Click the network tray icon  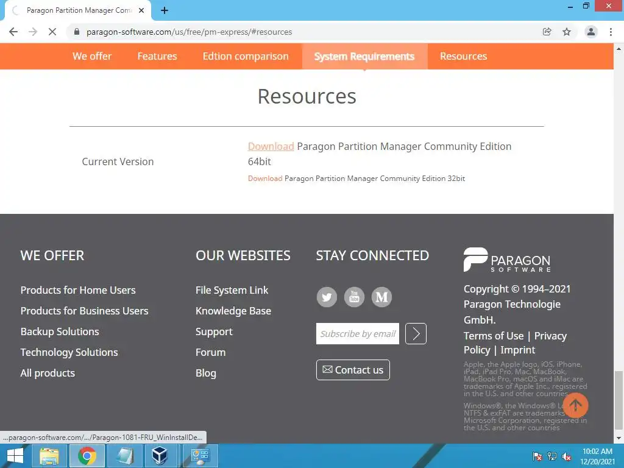(552, 456)
